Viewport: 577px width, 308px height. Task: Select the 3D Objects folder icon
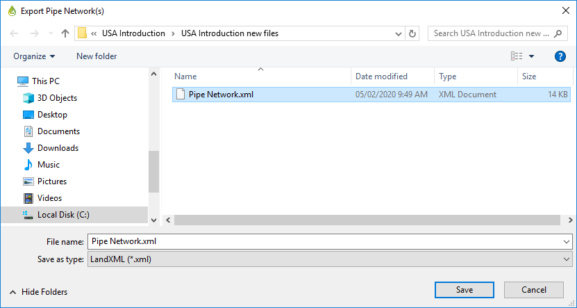pyautogui.click(x=28, y=98)
